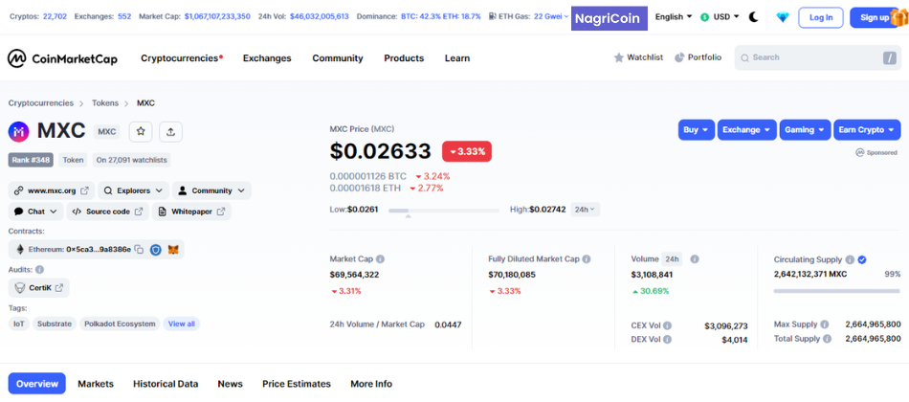The image size is (909, 402).
Task: Click the DEX Vol info icon
Action: pyautogui.click(x=668, y=340)
